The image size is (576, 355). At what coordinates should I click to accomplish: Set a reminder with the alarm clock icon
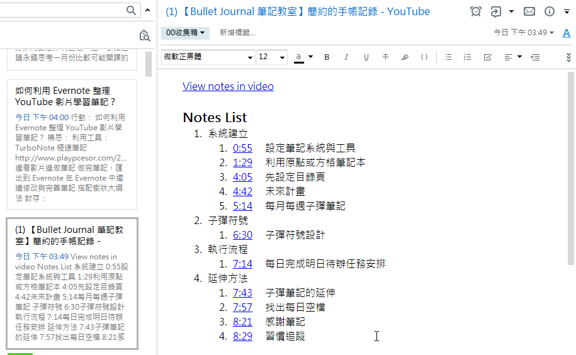(476, 11)
